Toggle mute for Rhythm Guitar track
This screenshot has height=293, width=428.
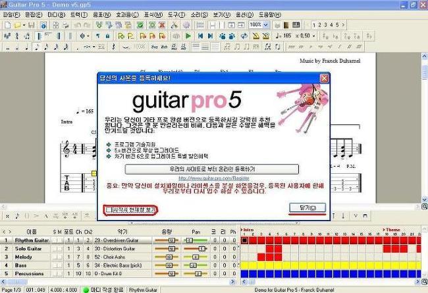(x=59, y=240)
